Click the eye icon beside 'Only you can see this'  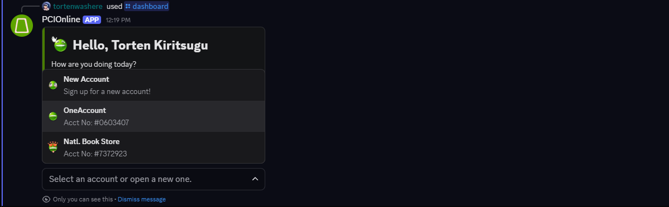[46, 199]
